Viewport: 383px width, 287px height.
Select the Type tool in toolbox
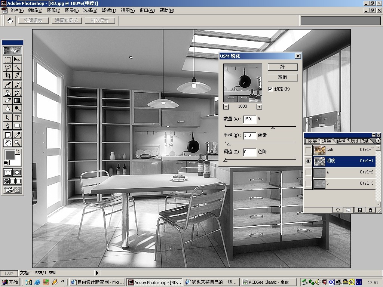coord(17,118)
